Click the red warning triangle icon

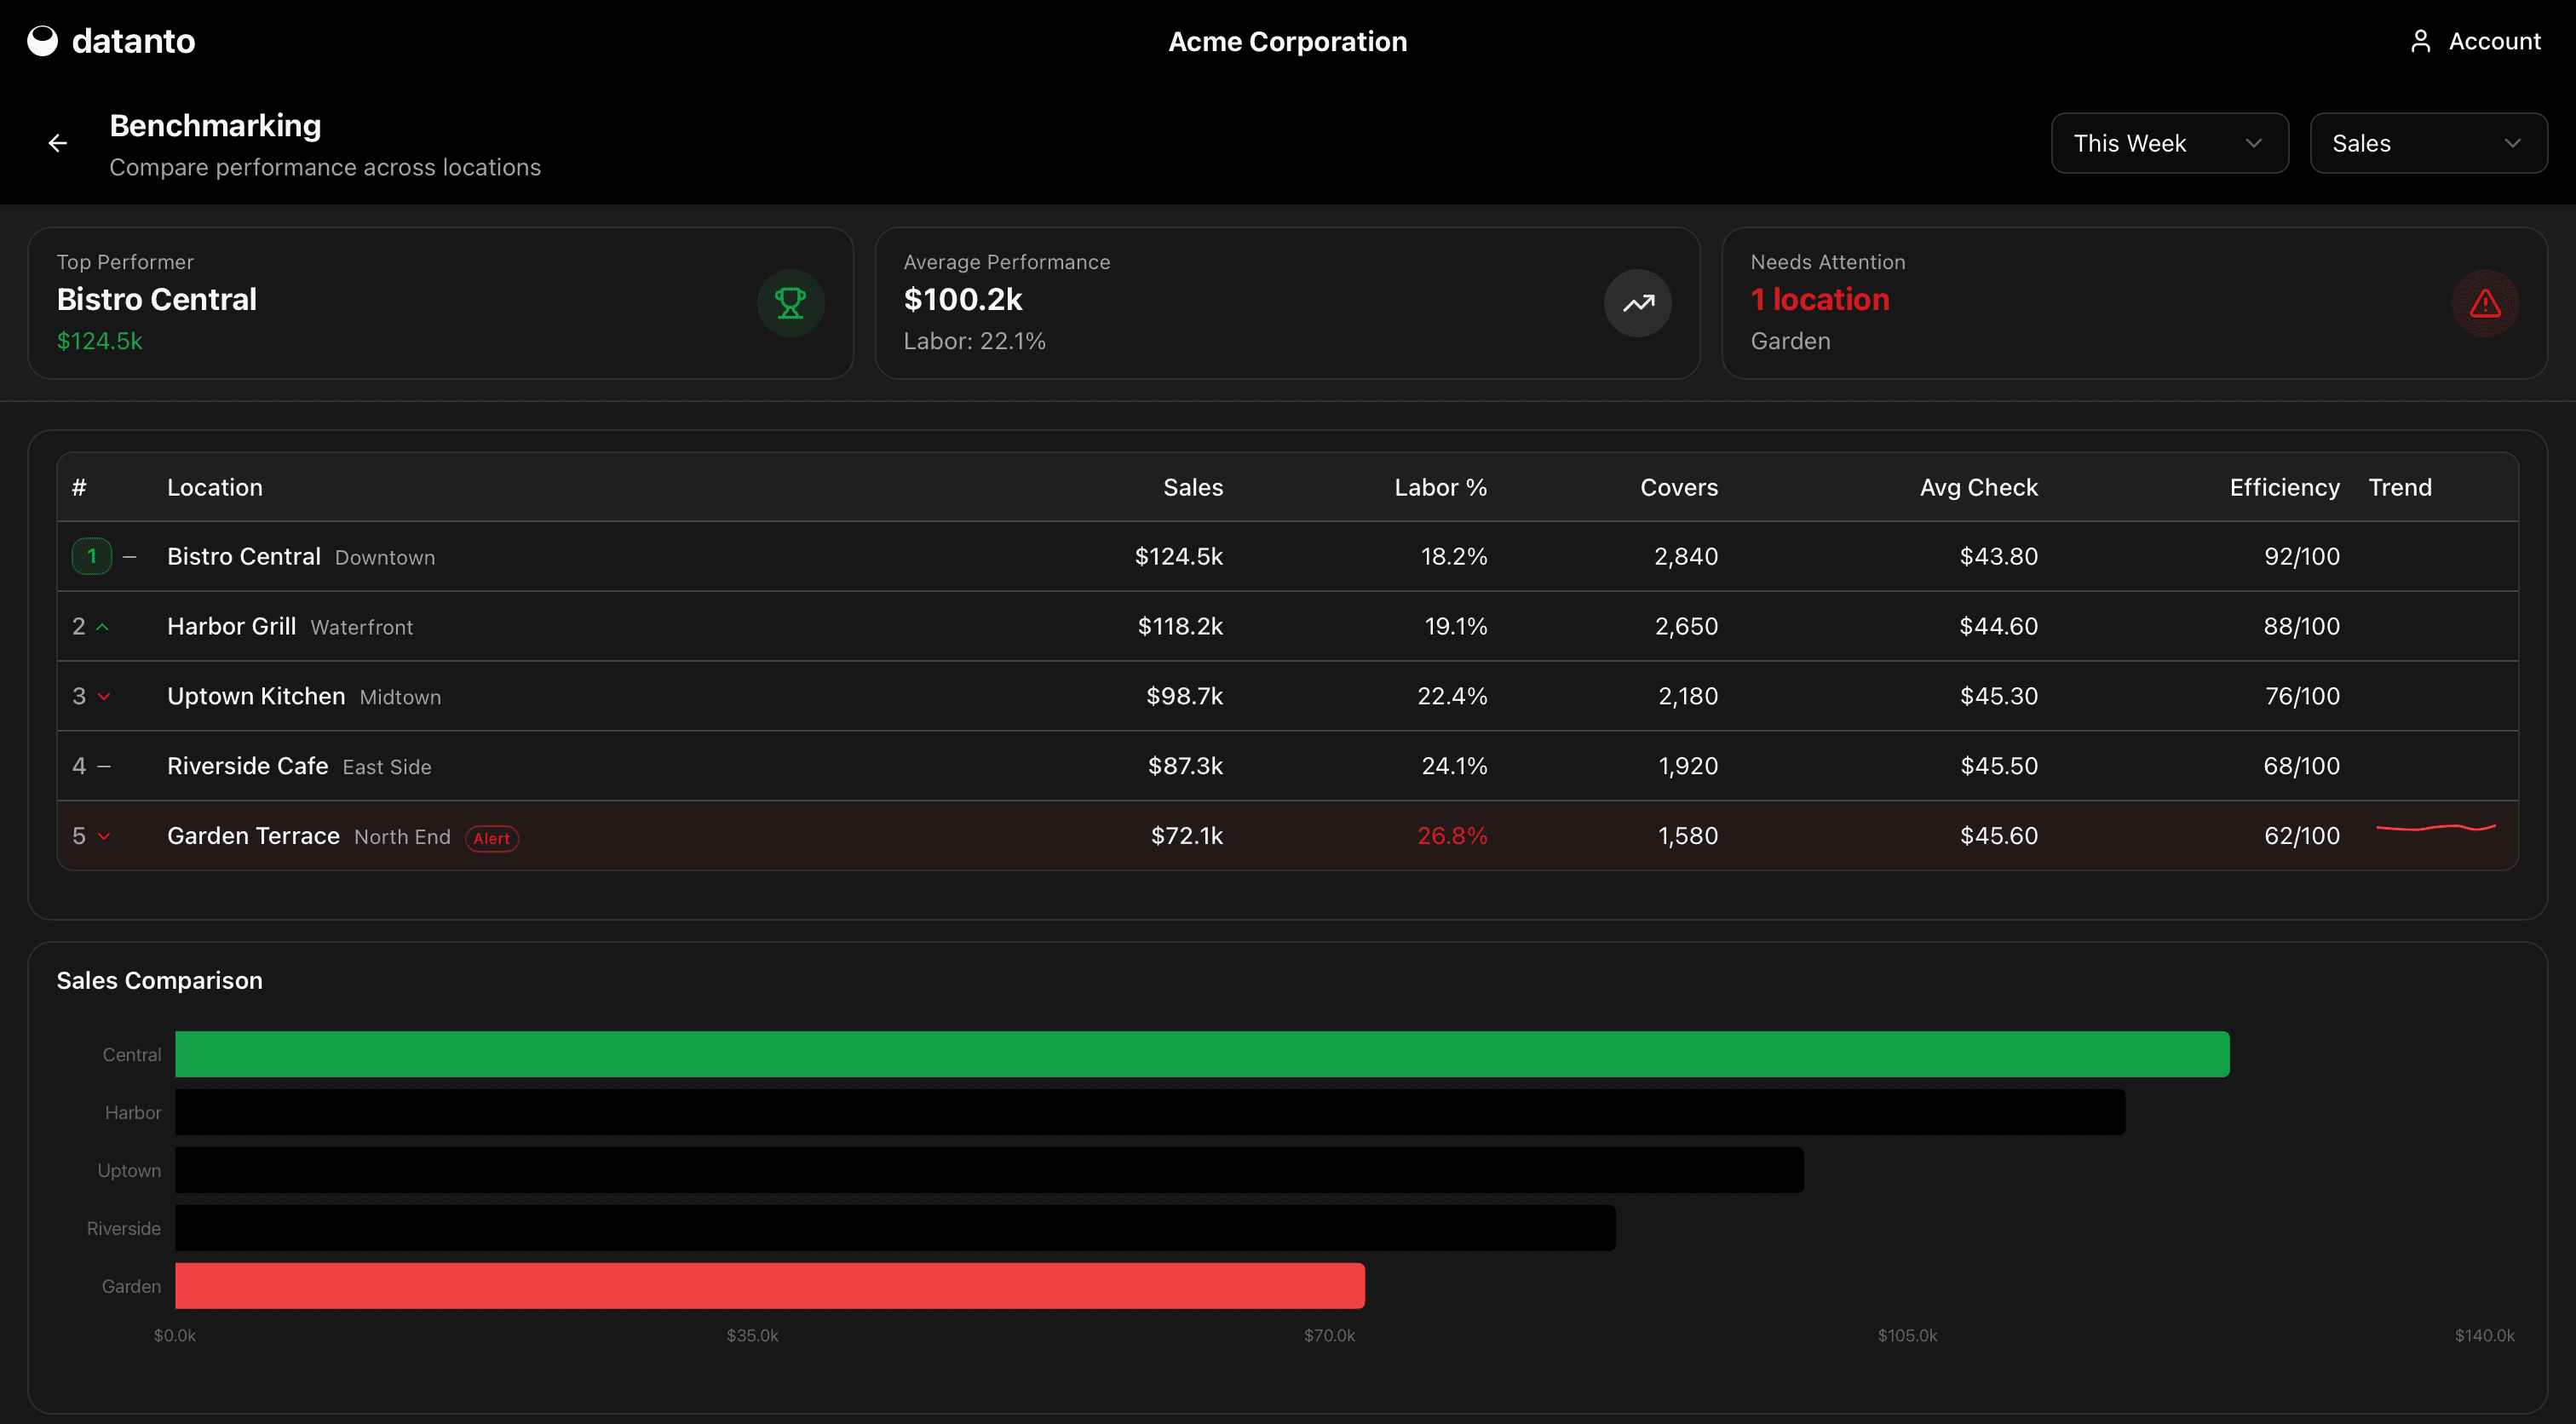(x=2484, y=303)
